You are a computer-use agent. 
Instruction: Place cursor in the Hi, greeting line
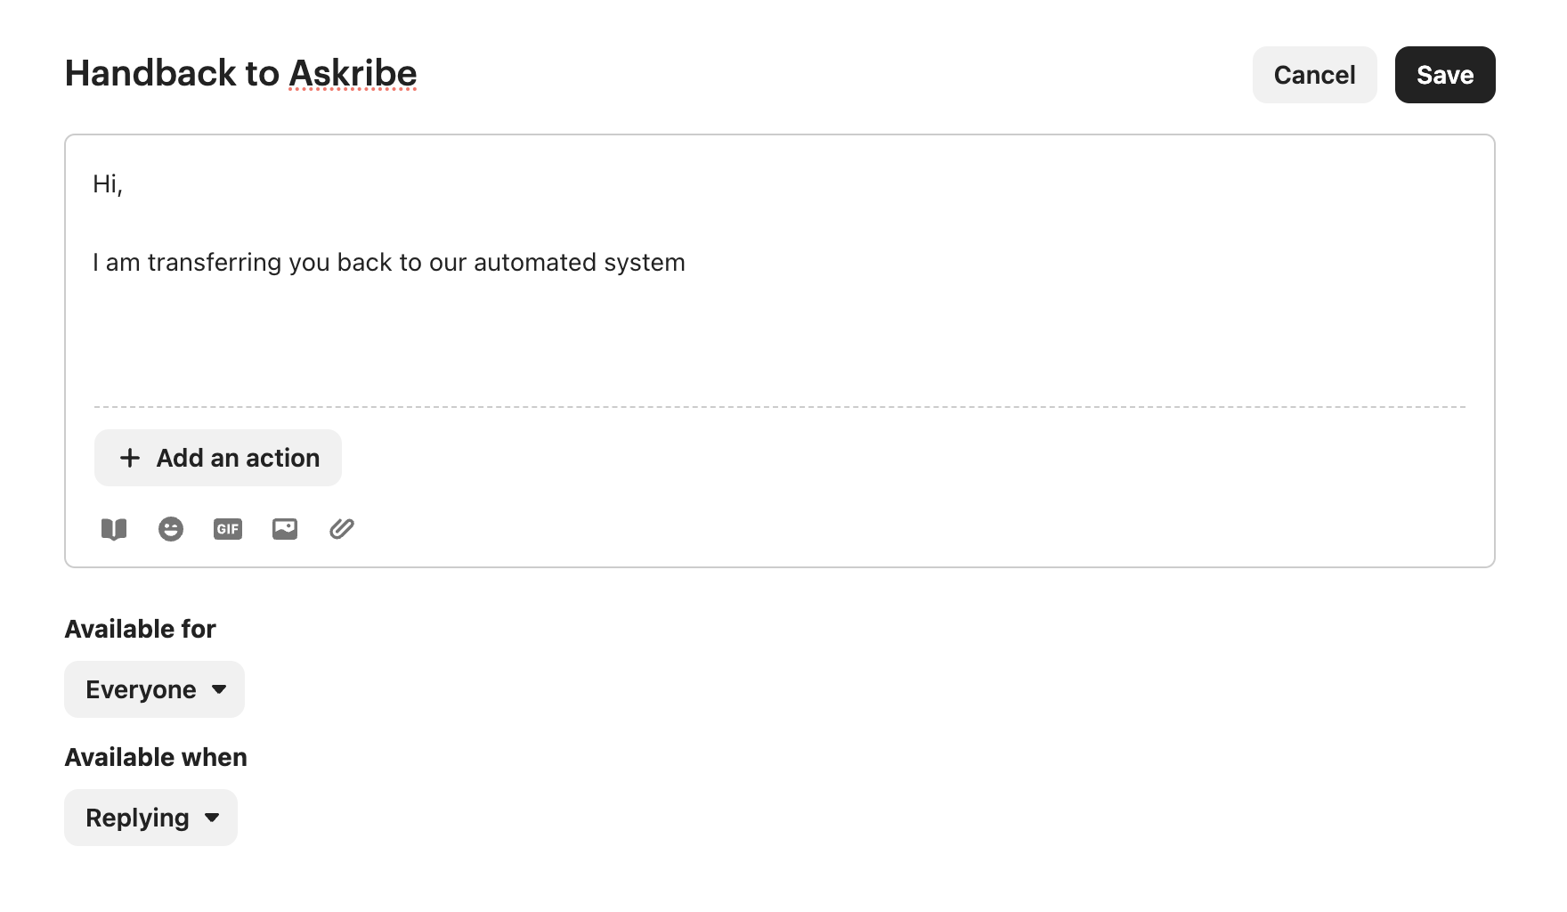(108, 184)
